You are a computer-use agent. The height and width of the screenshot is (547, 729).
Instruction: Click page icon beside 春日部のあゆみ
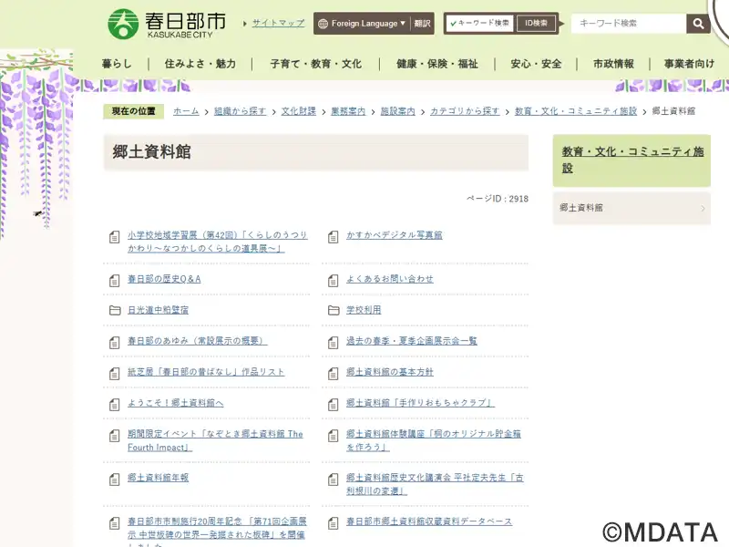(x=115, y=343)
